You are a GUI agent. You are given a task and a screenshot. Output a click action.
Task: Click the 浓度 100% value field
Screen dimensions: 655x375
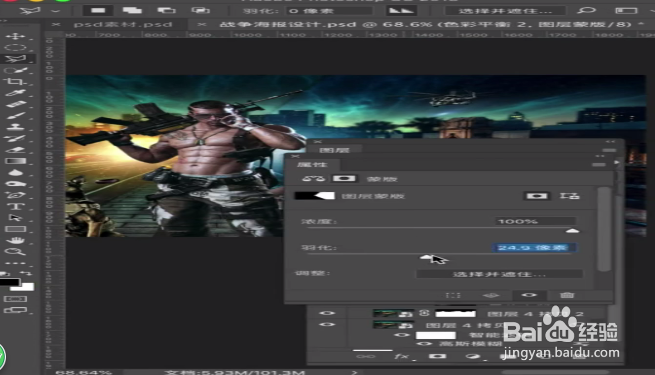click(x=535, y=222)
